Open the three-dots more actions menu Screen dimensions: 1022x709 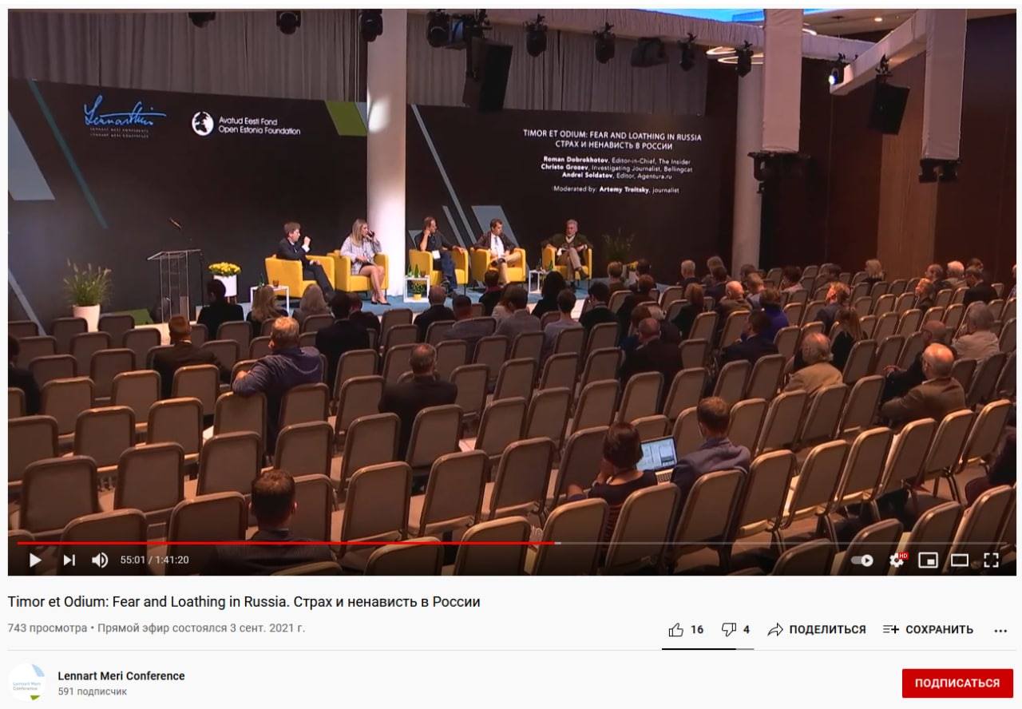[1000, 630]
